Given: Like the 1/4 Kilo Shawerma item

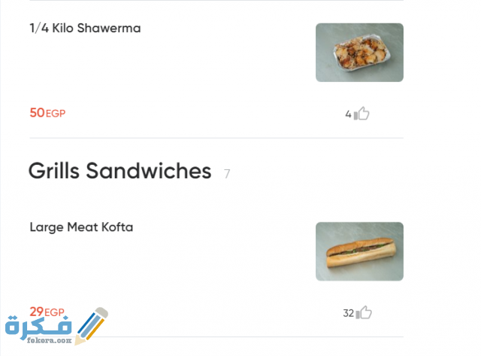Looking at the screenshot, I should coord(362,114).
